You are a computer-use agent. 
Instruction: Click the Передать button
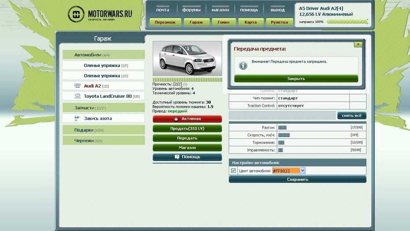coord(187,138)
